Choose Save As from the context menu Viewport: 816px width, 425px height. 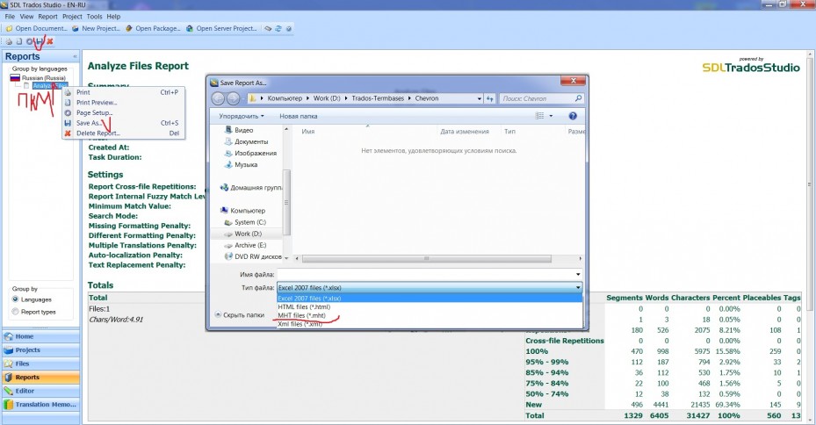pyautogui.click(x=123, y=123)
